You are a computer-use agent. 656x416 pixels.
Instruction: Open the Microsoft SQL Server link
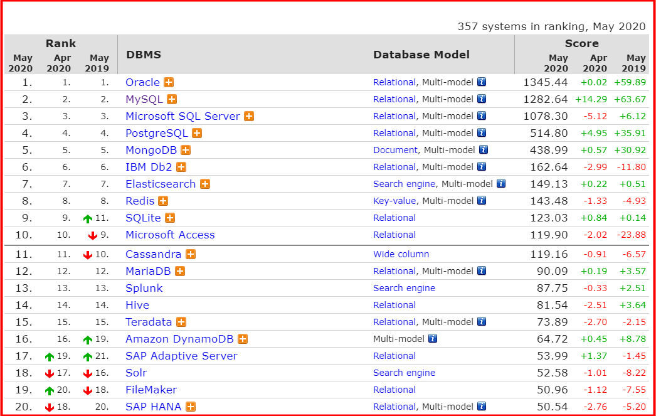click(x=183, y=116)
